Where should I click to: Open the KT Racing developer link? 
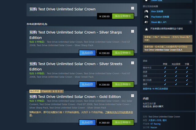pos(156,124)
